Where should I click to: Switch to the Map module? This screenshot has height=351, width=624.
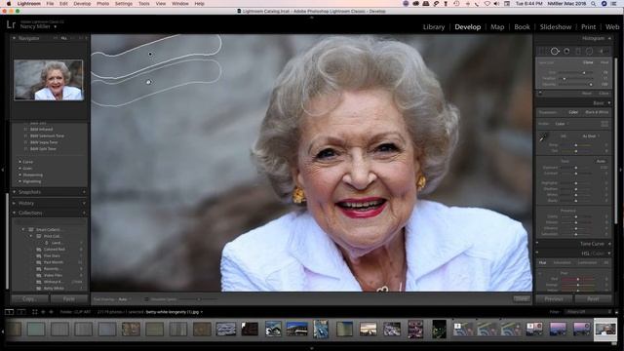497,27
